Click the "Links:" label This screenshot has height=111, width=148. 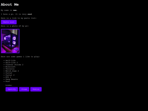(x=9, y=85)
